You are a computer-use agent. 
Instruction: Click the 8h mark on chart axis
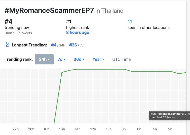[x=124, y=129]
